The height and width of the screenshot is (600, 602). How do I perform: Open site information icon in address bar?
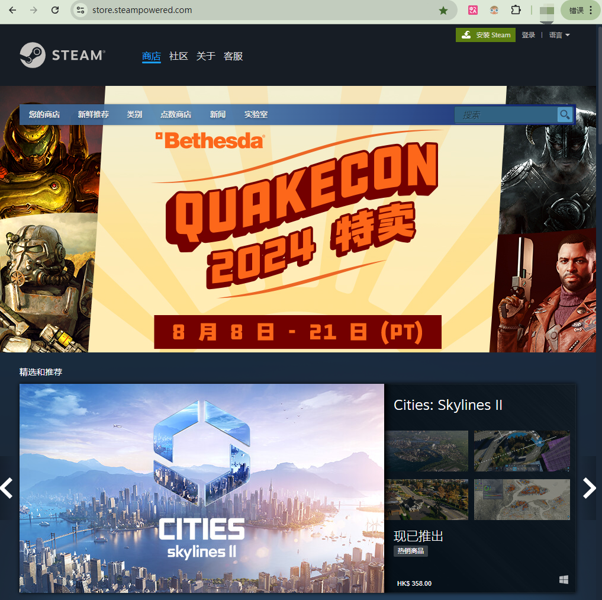tap(81, 10)
